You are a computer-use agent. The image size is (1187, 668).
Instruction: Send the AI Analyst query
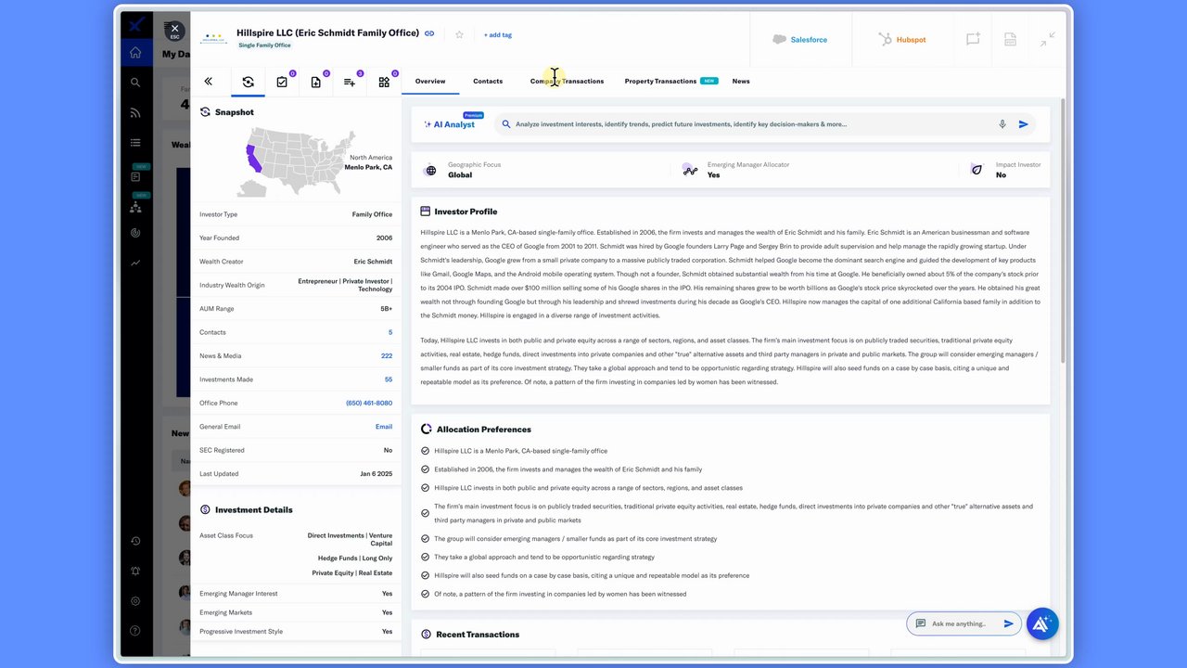(x=1024, y=124)
